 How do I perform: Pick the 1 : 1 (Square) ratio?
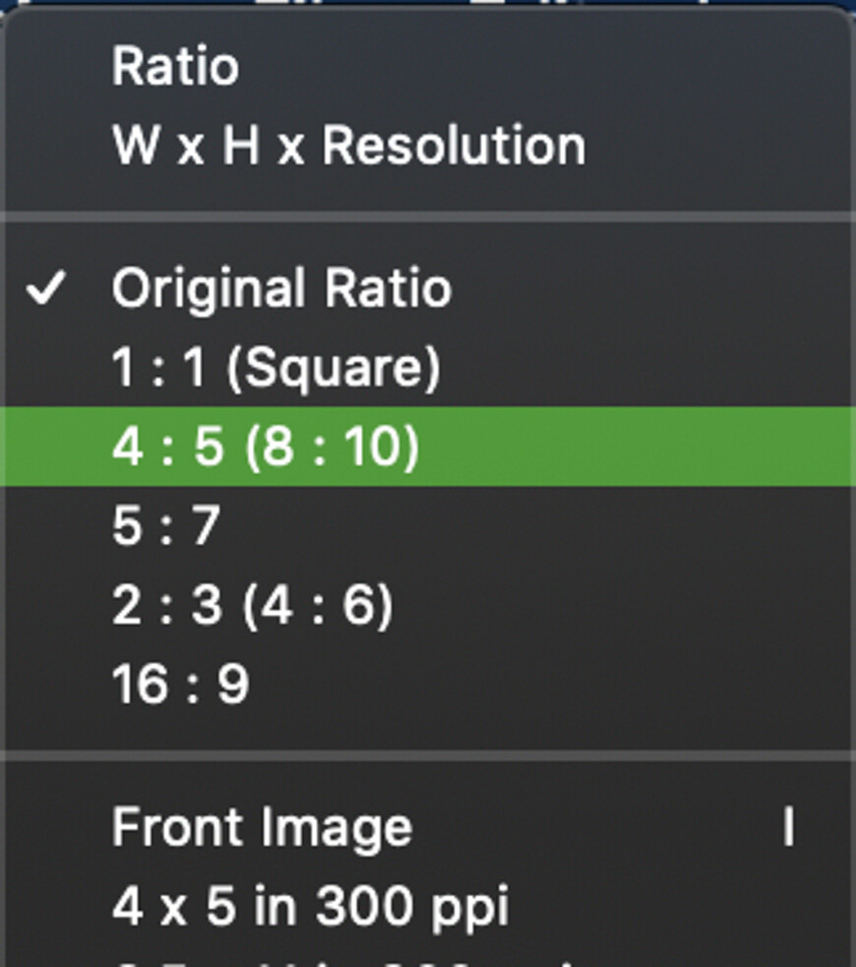click(276, 368)
